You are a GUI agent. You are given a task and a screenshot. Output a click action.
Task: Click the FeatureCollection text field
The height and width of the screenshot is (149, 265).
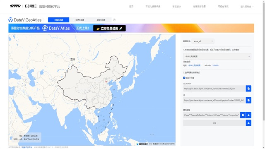click(212, 115)
